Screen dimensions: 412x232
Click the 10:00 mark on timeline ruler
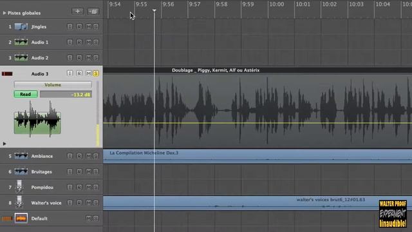[x=276, y=5]
